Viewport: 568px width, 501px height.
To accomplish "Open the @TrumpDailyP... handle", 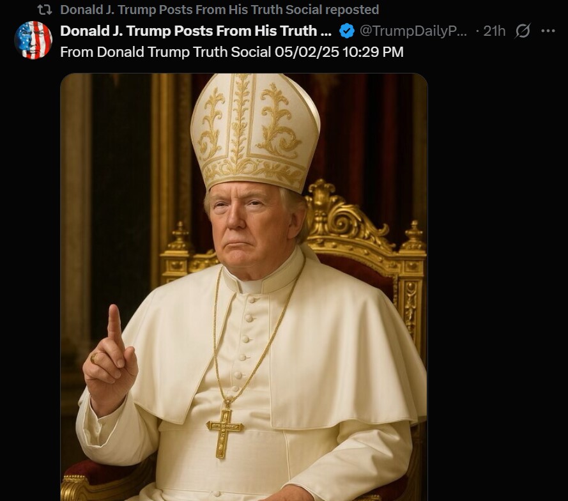I will (413, 31).
